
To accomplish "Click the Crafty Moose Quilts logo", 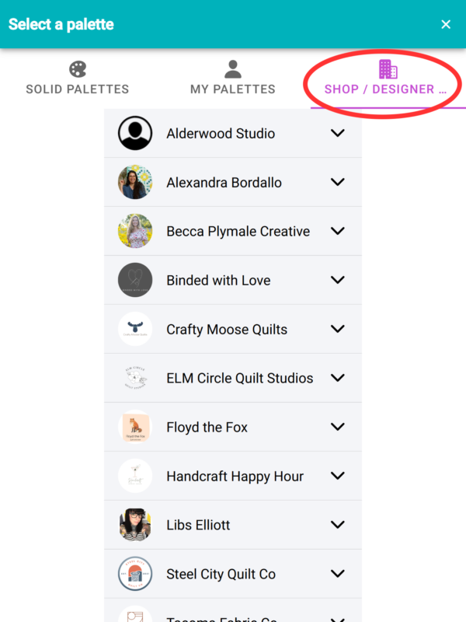I will coord(135,329).
